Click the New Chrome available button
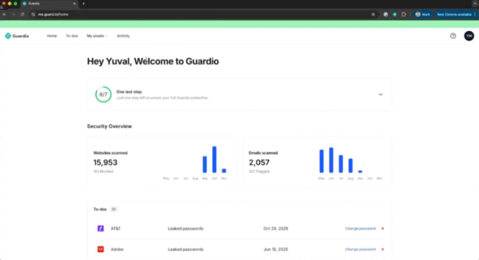 pyautogui.click(x=454, y=14)
